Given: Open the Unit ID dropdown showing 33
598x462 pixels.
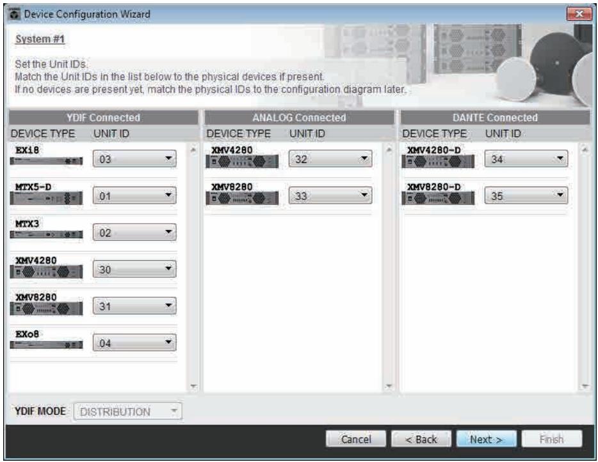Looking at the screenshot, I should point(330,196).
